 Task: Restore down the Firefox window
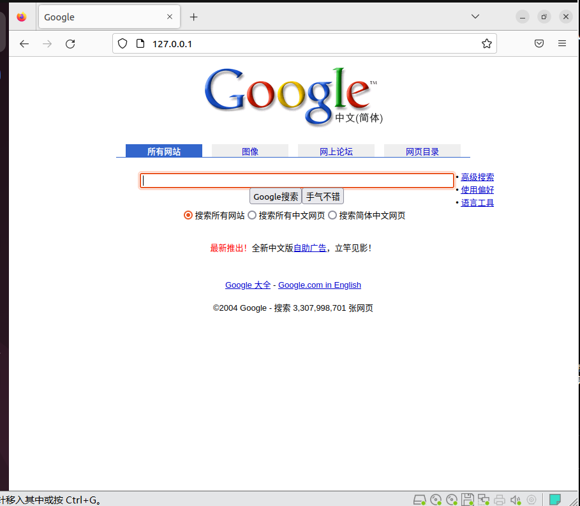[x=544, y=17]
